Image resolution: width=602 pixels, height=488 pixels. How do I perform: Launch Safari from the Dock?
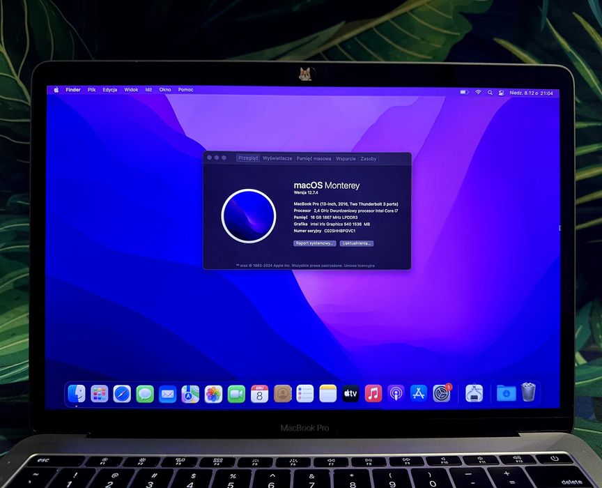(122, 393)
